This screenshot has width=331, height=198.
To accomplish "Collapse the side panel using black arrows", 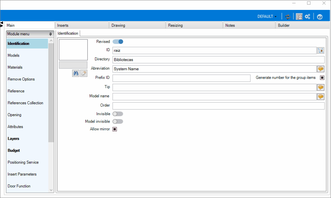I will [x=2, y=24].
